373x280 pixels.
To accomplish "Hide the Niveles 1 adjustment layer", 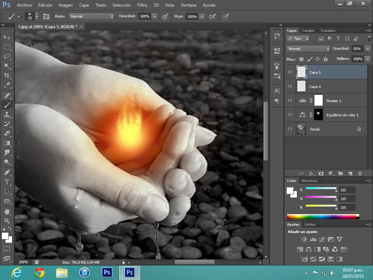I will [x=290, y=101].
